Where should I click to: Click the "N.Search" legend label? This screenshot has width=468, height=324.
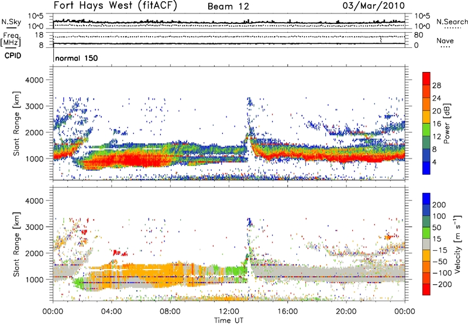click(x=452, y=22)
